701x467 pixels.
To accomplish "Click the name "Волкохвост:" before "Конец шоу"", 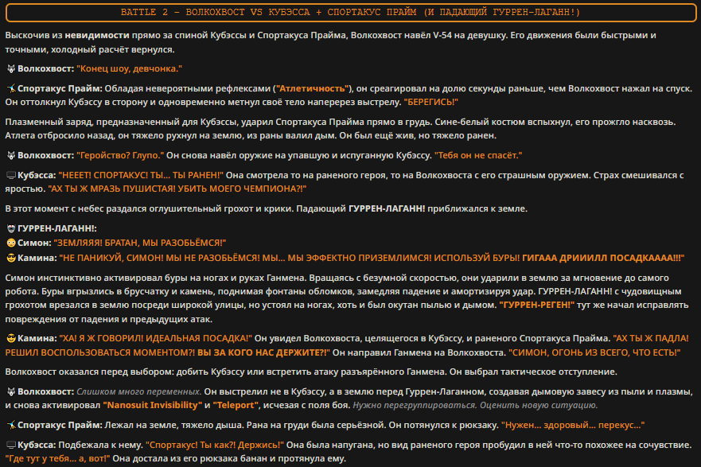I will (x=45, y=69).
